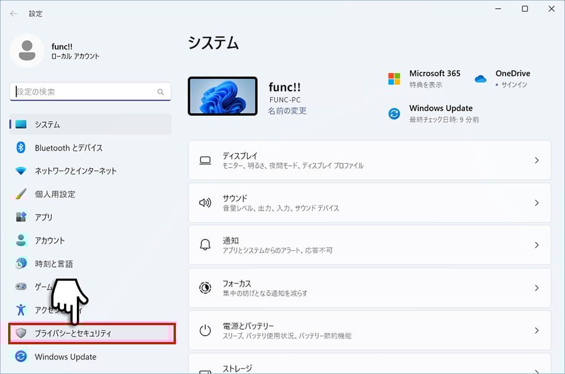Open アプリ settings category
This screenshot has height=374, width=565.
(90, 217)
